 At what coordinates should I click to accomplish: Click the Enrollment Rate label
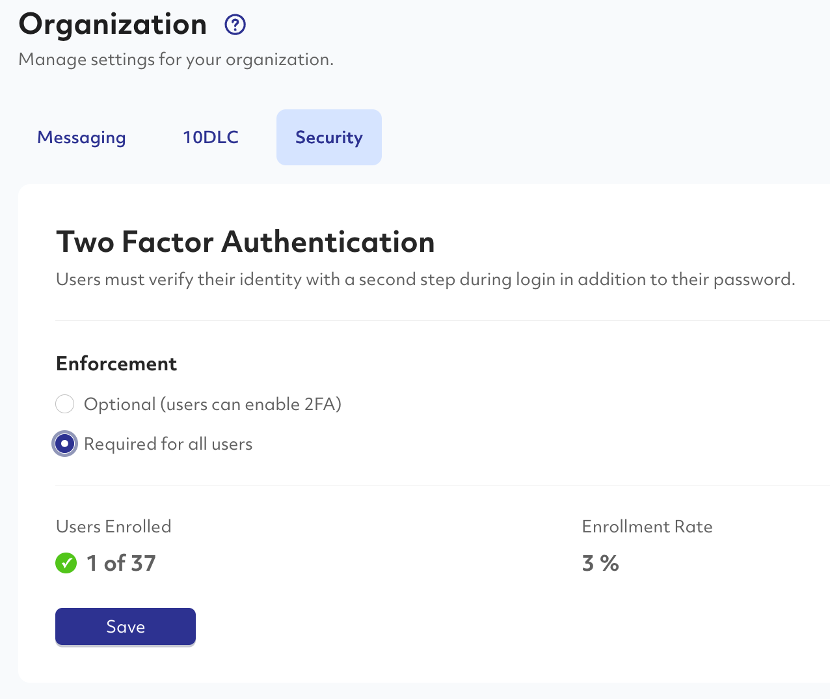coord(647,527)
